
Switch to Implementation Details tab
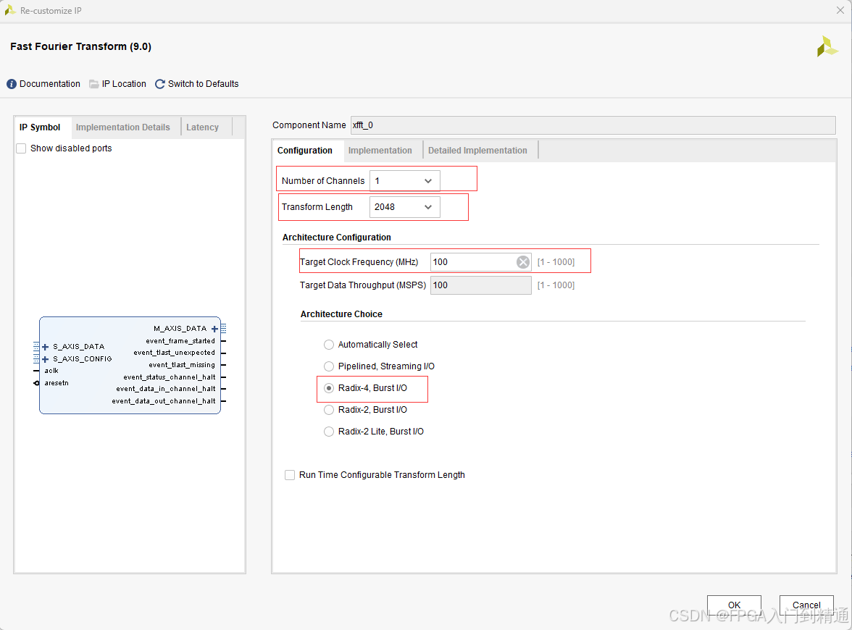tap(123, 127)
